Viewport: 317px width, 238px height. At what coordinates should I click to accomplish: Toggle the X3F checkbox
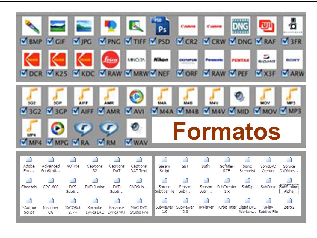(x=259, y=73)
